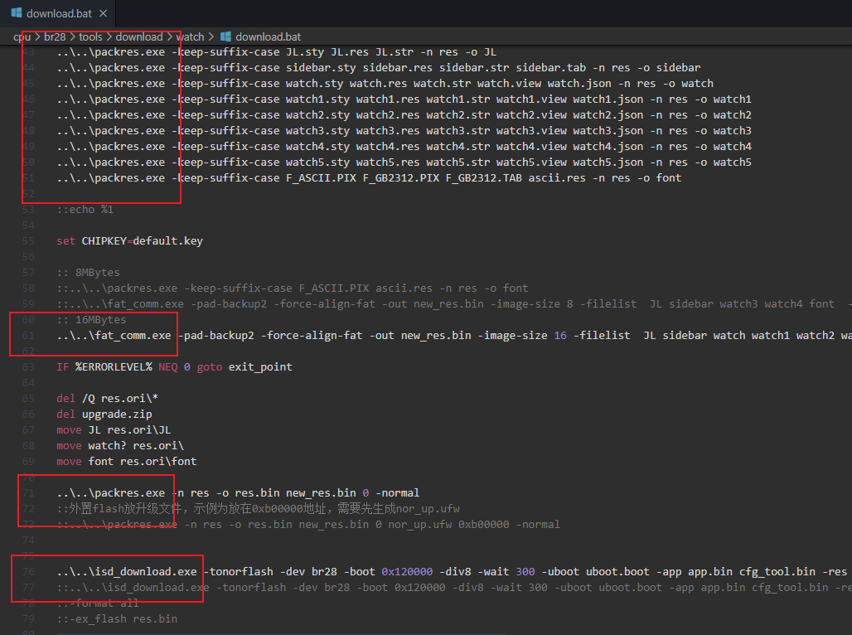
Task: Click 'JL.sty' in the first packres line
Action: [305, 52]
